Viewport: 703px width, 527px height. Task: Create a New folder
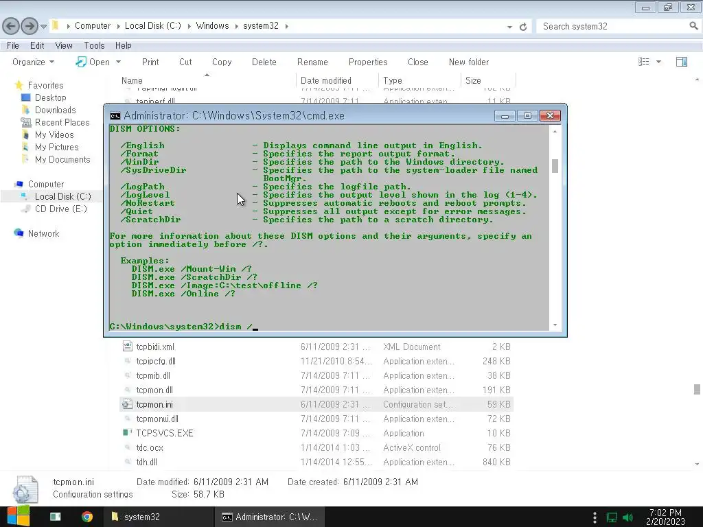(468, 62)
